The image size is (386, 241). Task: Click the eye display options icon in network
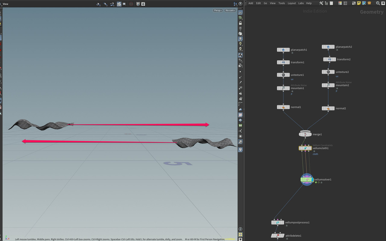[x=383, y=3]
